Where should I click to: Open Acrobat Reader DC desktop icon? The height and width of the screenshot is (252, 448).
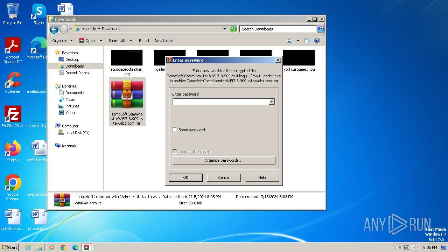click(13, 50)
